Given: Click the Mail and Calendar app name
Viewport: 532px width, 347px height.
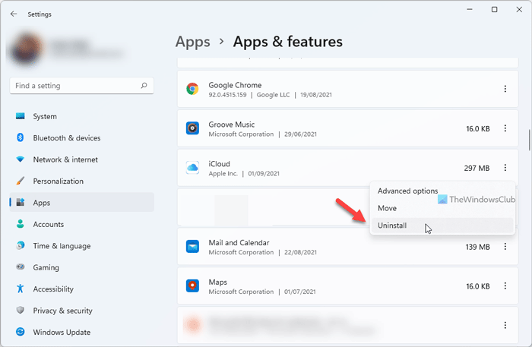Looking at the screenshot, I should tap(239, 243).
